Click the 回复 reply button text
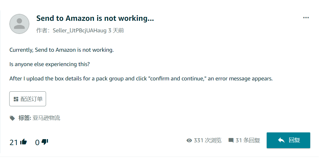322x158 pixels. click(x=294, y=140)
